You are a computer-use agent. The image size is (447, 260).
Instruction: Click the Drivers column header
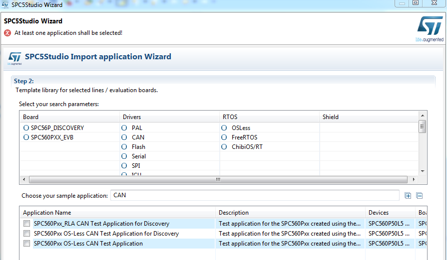[170, 117]
